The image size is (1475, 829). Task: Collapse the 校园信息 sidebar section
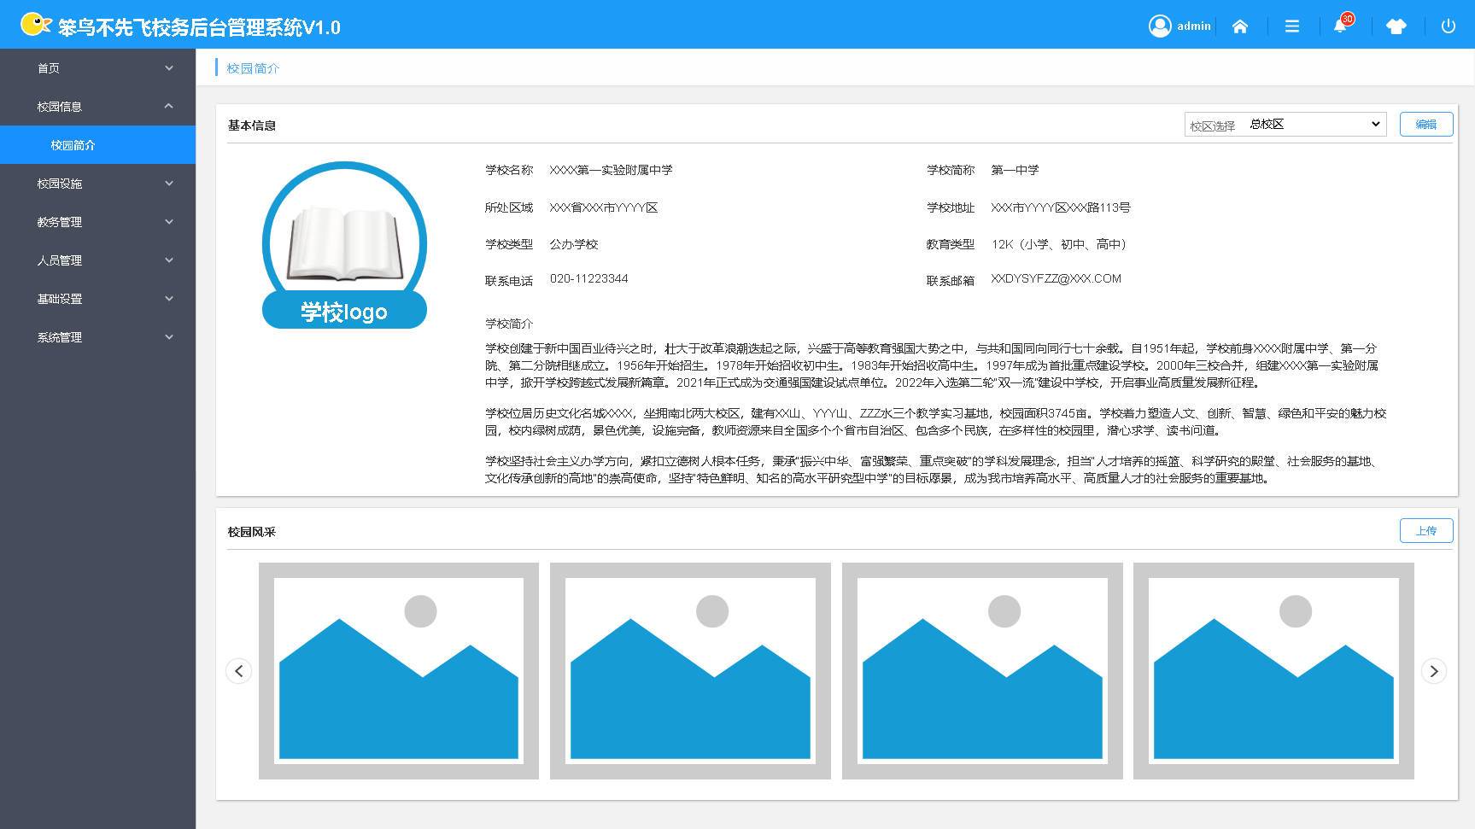pyautogui.click(x=97, y=107)
